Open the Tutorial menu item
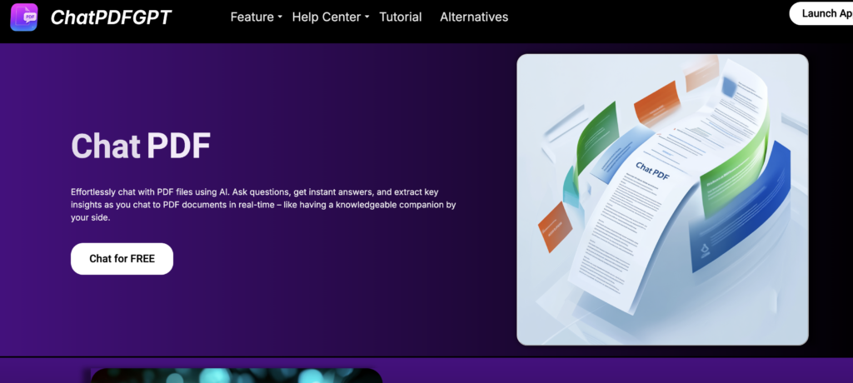 point(401,17)
